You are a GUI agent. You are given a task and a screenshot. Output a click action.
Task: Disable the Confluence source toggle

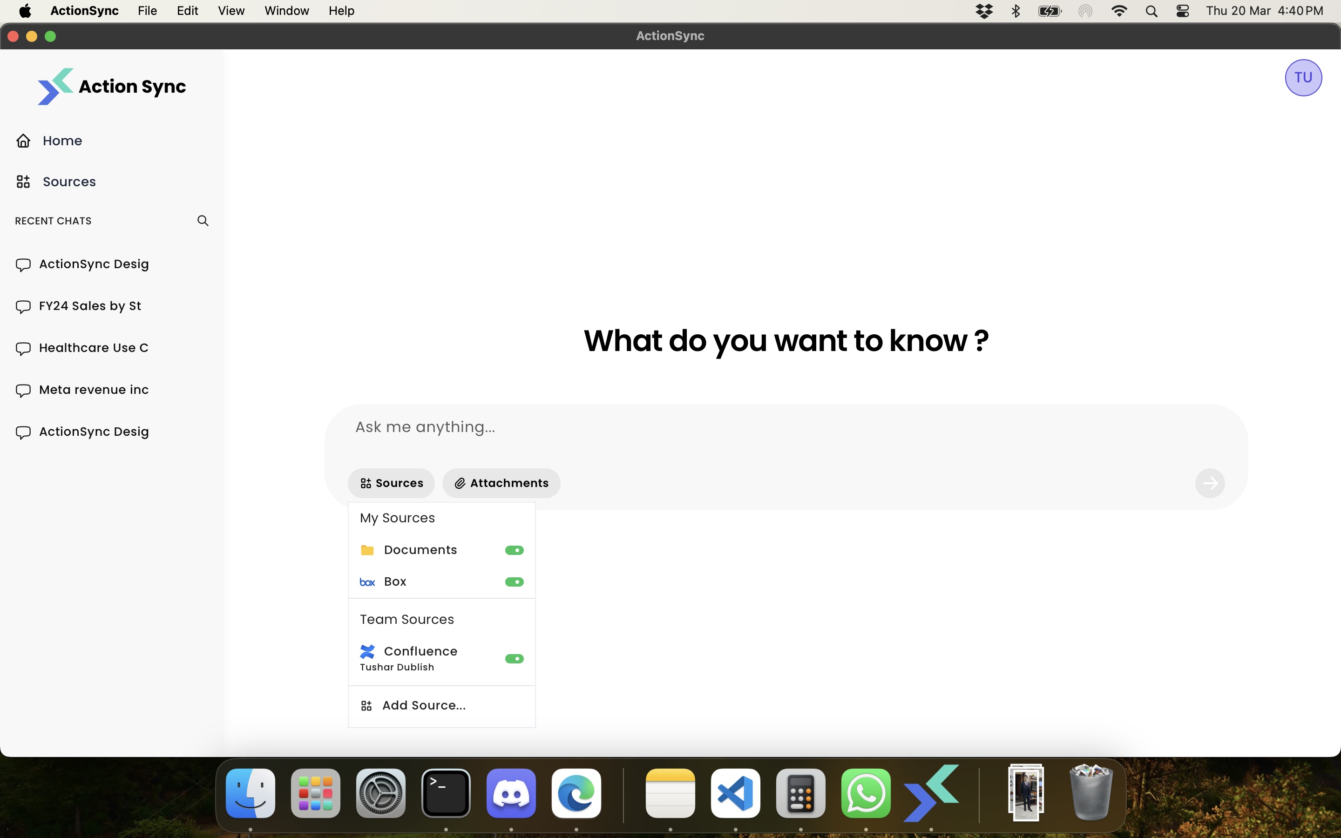click(x=513, y=658)
